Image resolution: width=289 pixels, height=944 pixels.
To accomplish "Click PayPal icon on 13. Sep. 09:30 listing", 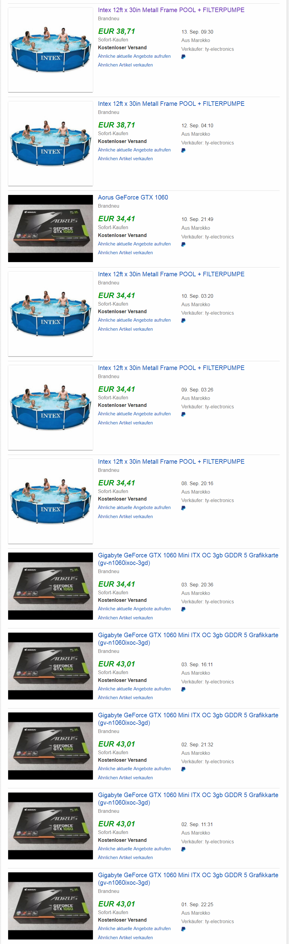I will click(x=183, y=57).
